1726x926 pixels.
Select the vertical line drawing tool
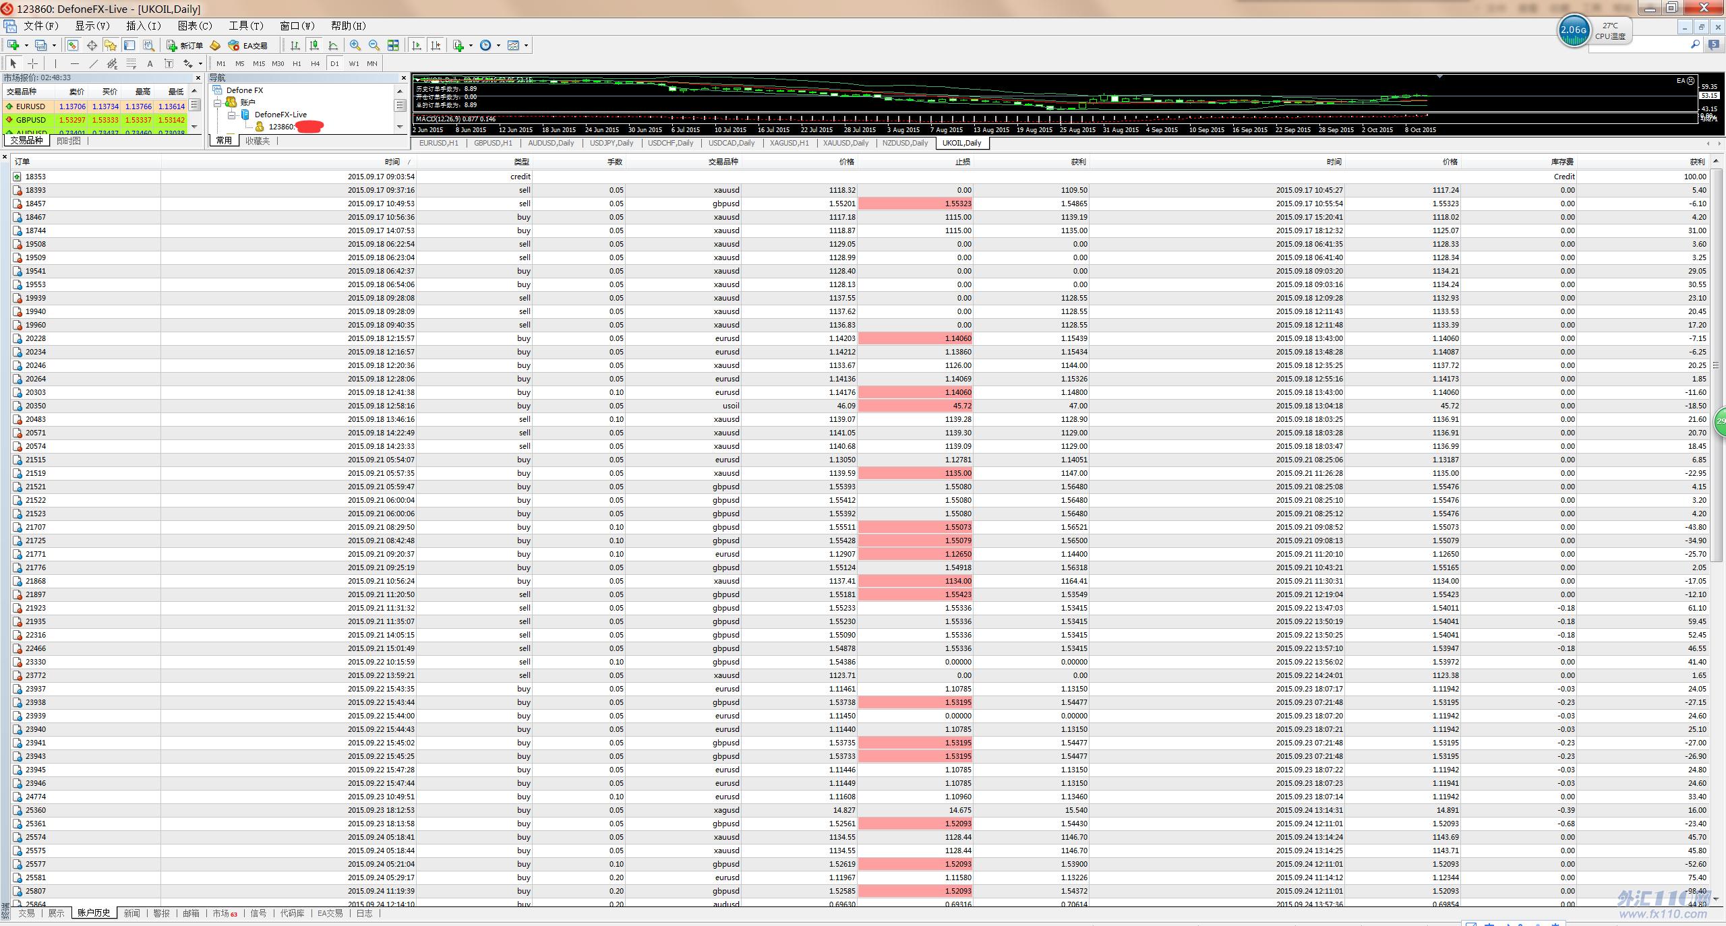click(55, 63)
